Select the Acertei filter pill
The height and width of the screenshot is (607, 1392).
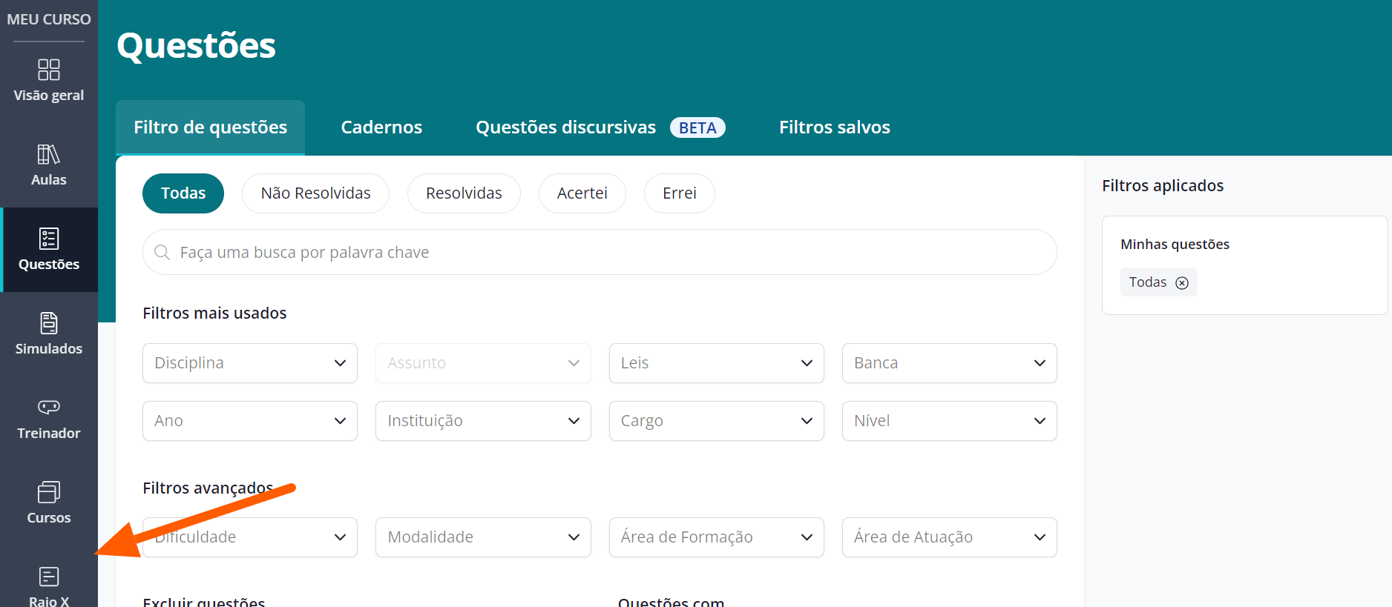582,193
